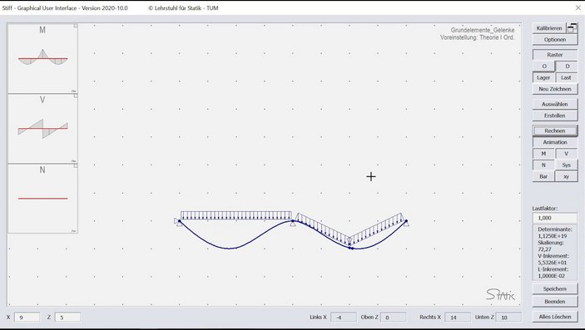585x330 pixels.
Task: Edit the Oben Z field
Action: (x=393, y=318)
